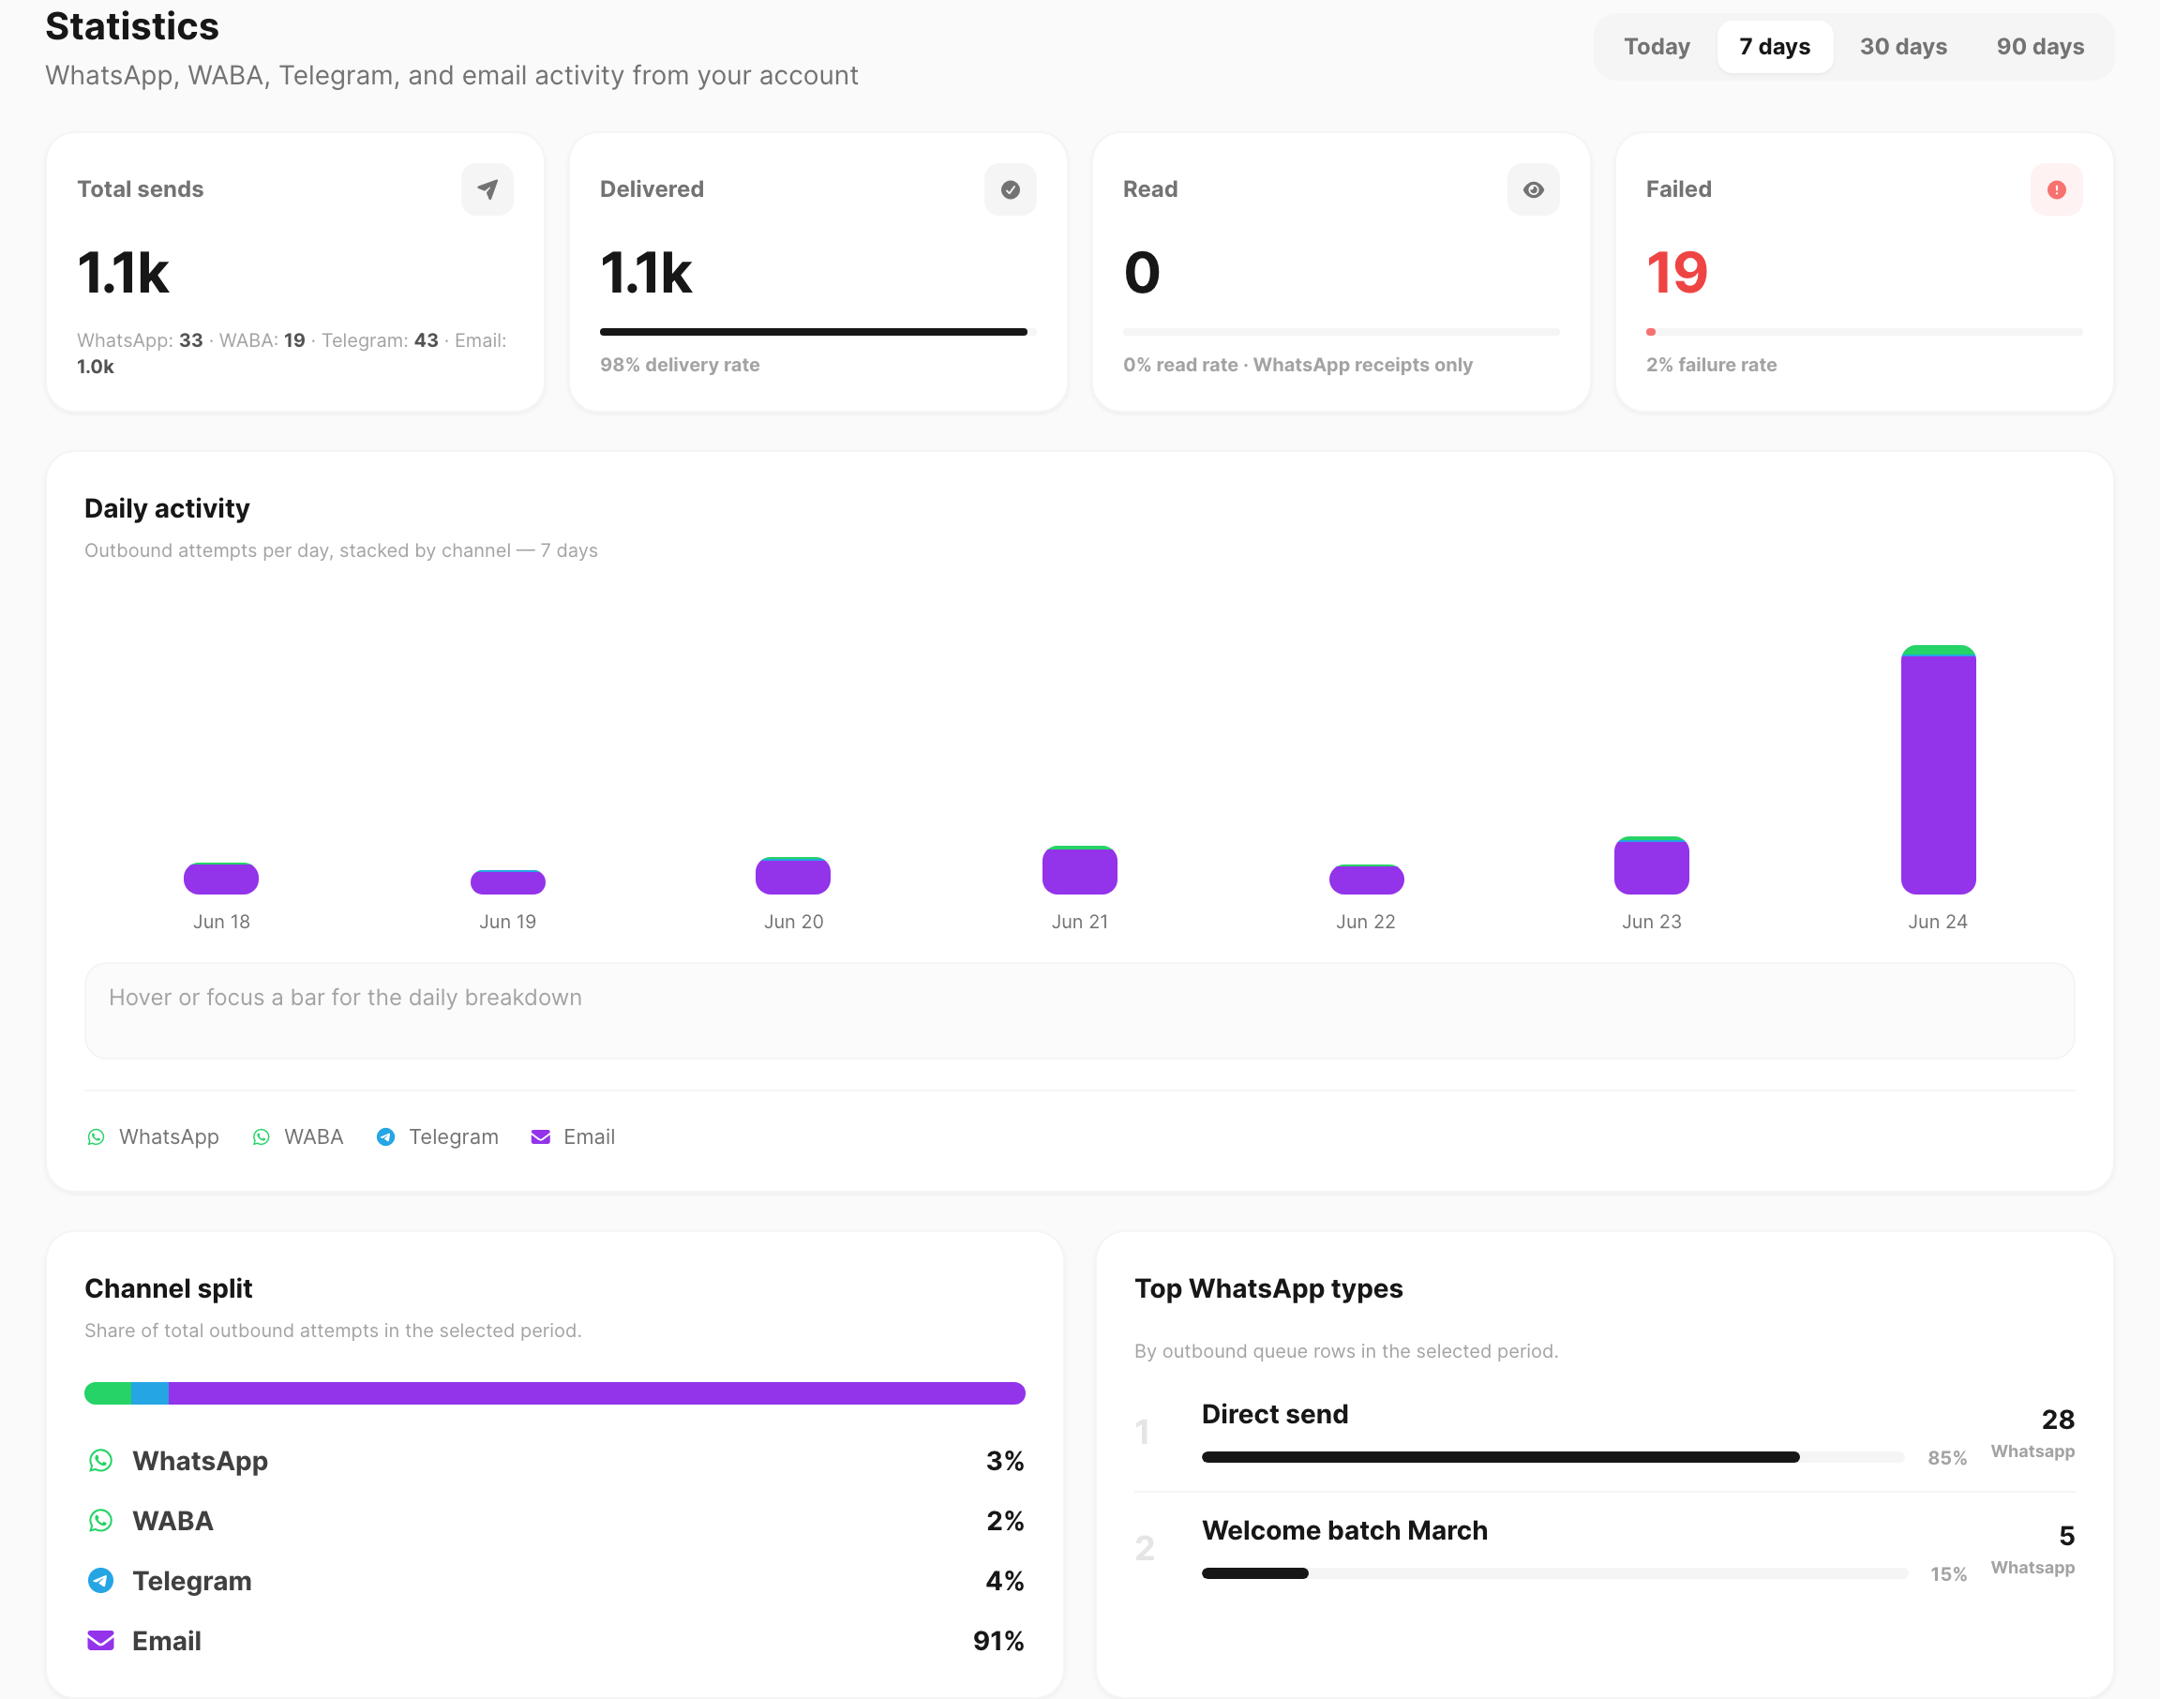Viewport: 2160px width, 1699px height.
Task: Click the WABA 2% value
Action: coord(1004,1520)
